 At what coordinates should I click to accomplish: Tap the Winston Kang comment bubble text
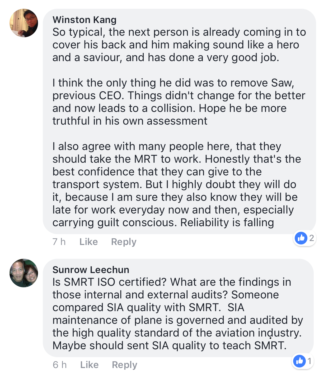pyautogui.click(x=179, y=121)
